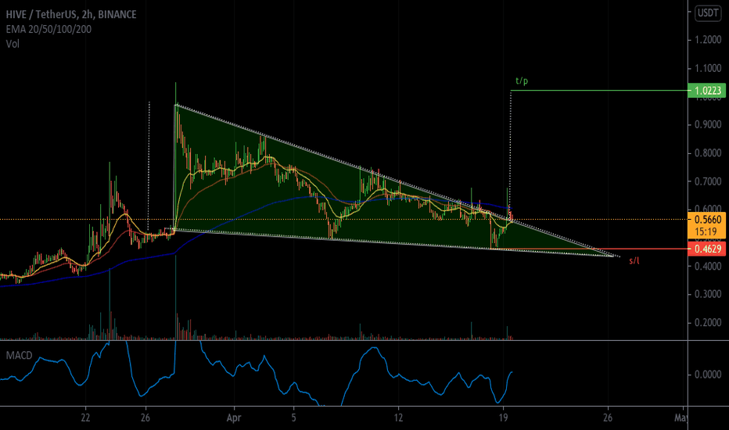Click the MACD indicator label

(19, 356)
